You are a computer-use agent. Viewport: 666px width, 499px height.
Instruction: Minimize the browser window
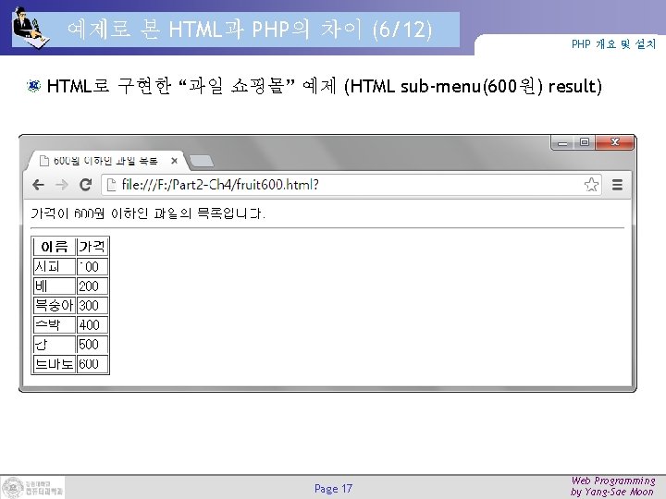[562, 142]
